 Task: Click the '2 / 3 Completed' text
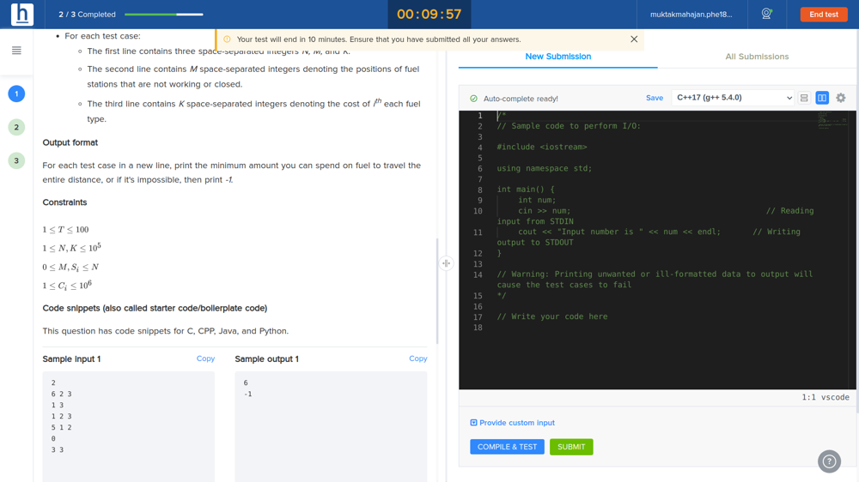click(x=87, y=15)
